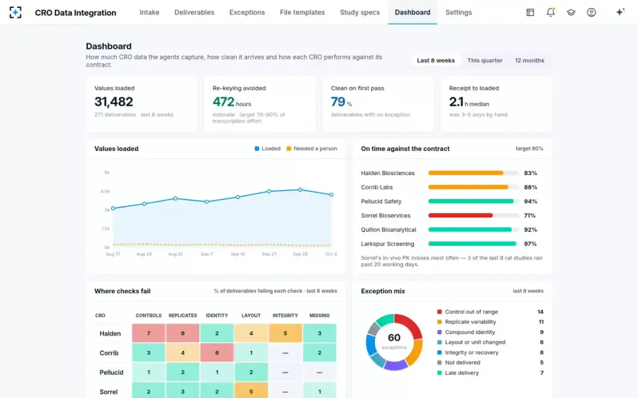The width and height of the screenshot is (638, 398).
Task: Open the user account icon
Action: [x=591, y=12]
